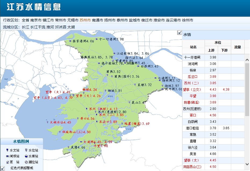Click the 太湖水位 station marker

47,122
